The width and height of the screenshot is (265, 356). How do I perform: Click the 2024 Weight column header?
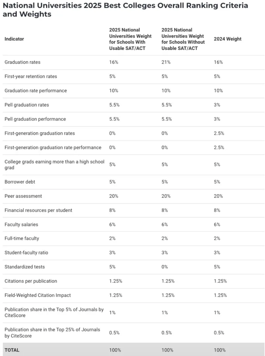227,39
